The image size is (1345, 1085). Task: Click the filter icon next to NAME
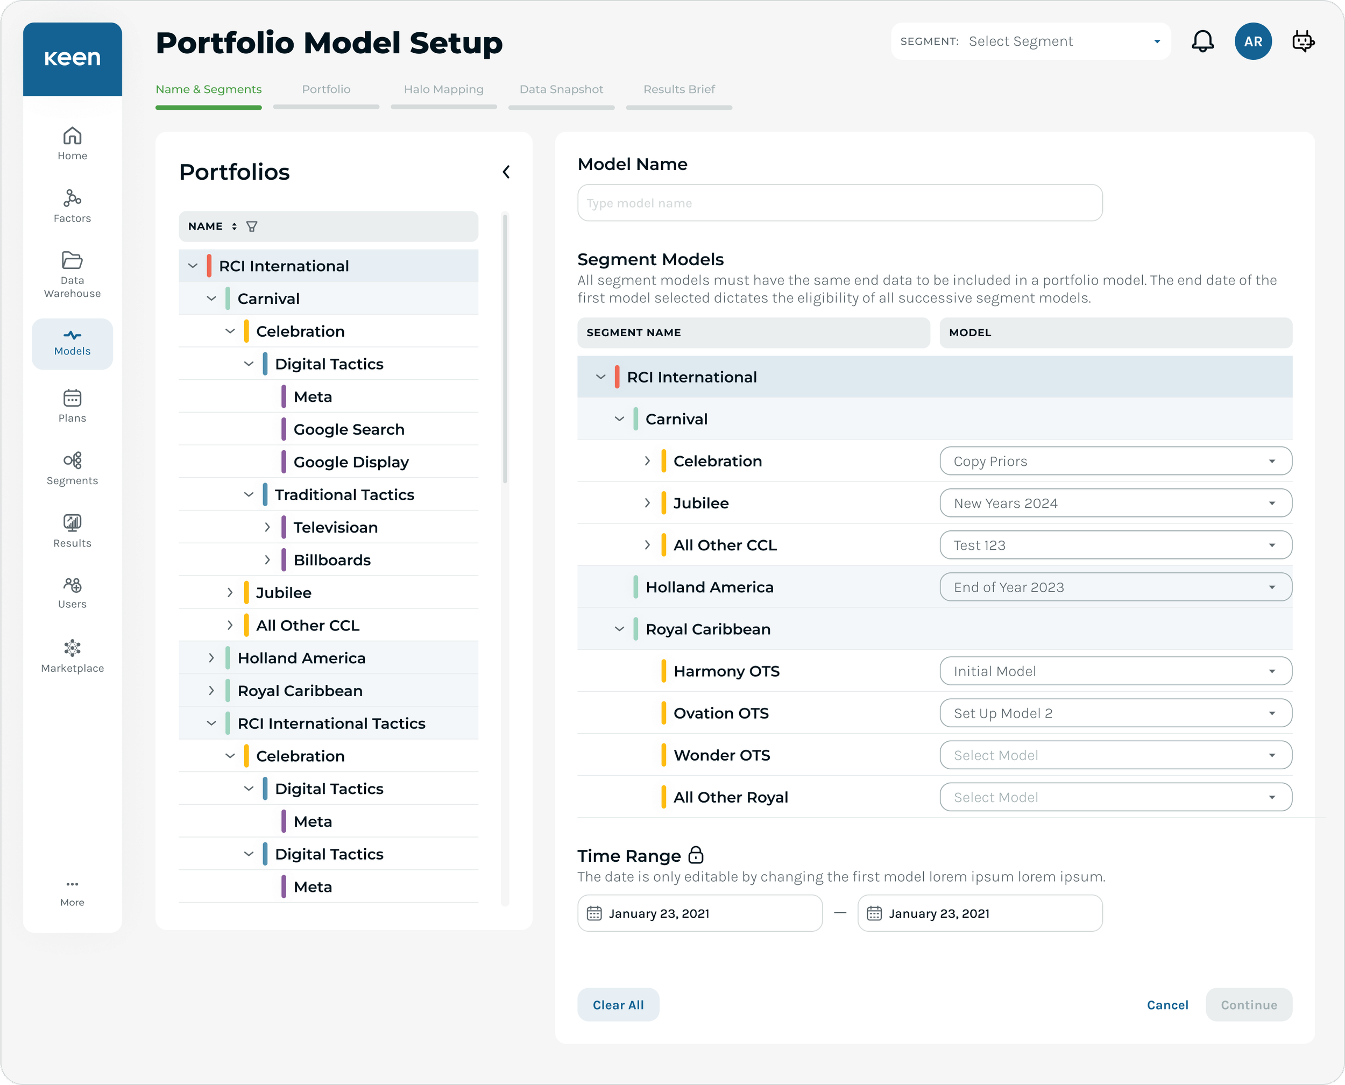click(x=252, y=226)
